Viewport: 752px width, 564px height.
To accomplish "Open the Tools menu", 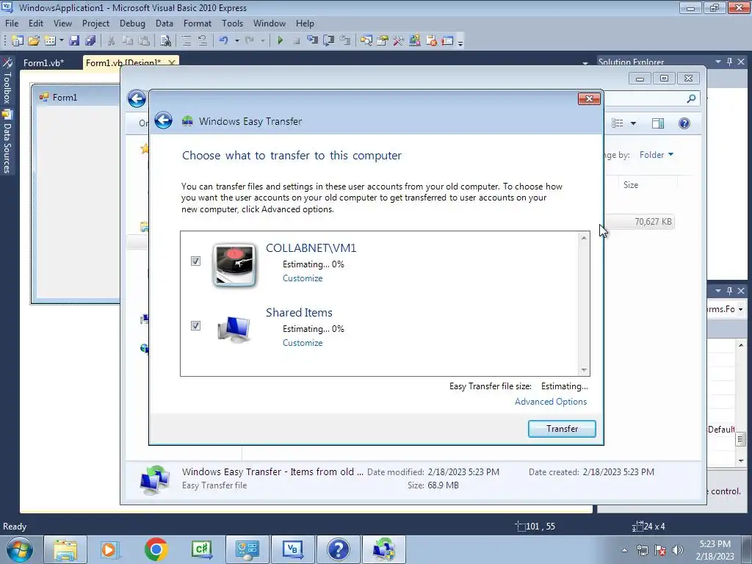I will click(232, 23).
